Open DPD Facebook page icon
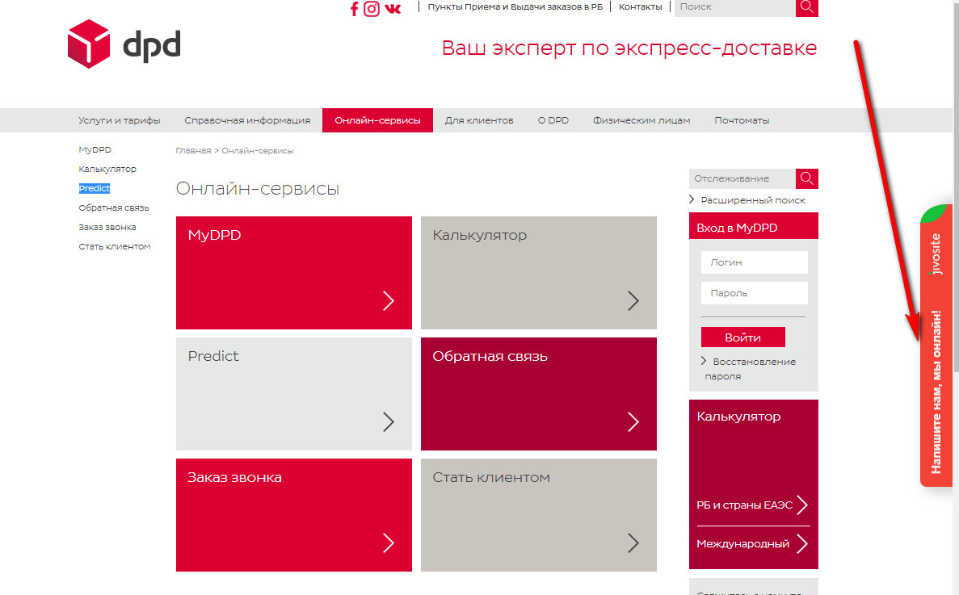Image resolution: width=959 pixels, height=595 pixels. (x=354, y=9)
